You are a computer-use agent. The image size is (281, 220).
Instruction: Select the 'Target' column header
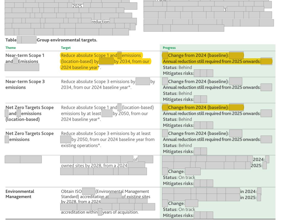pos(66,48)
